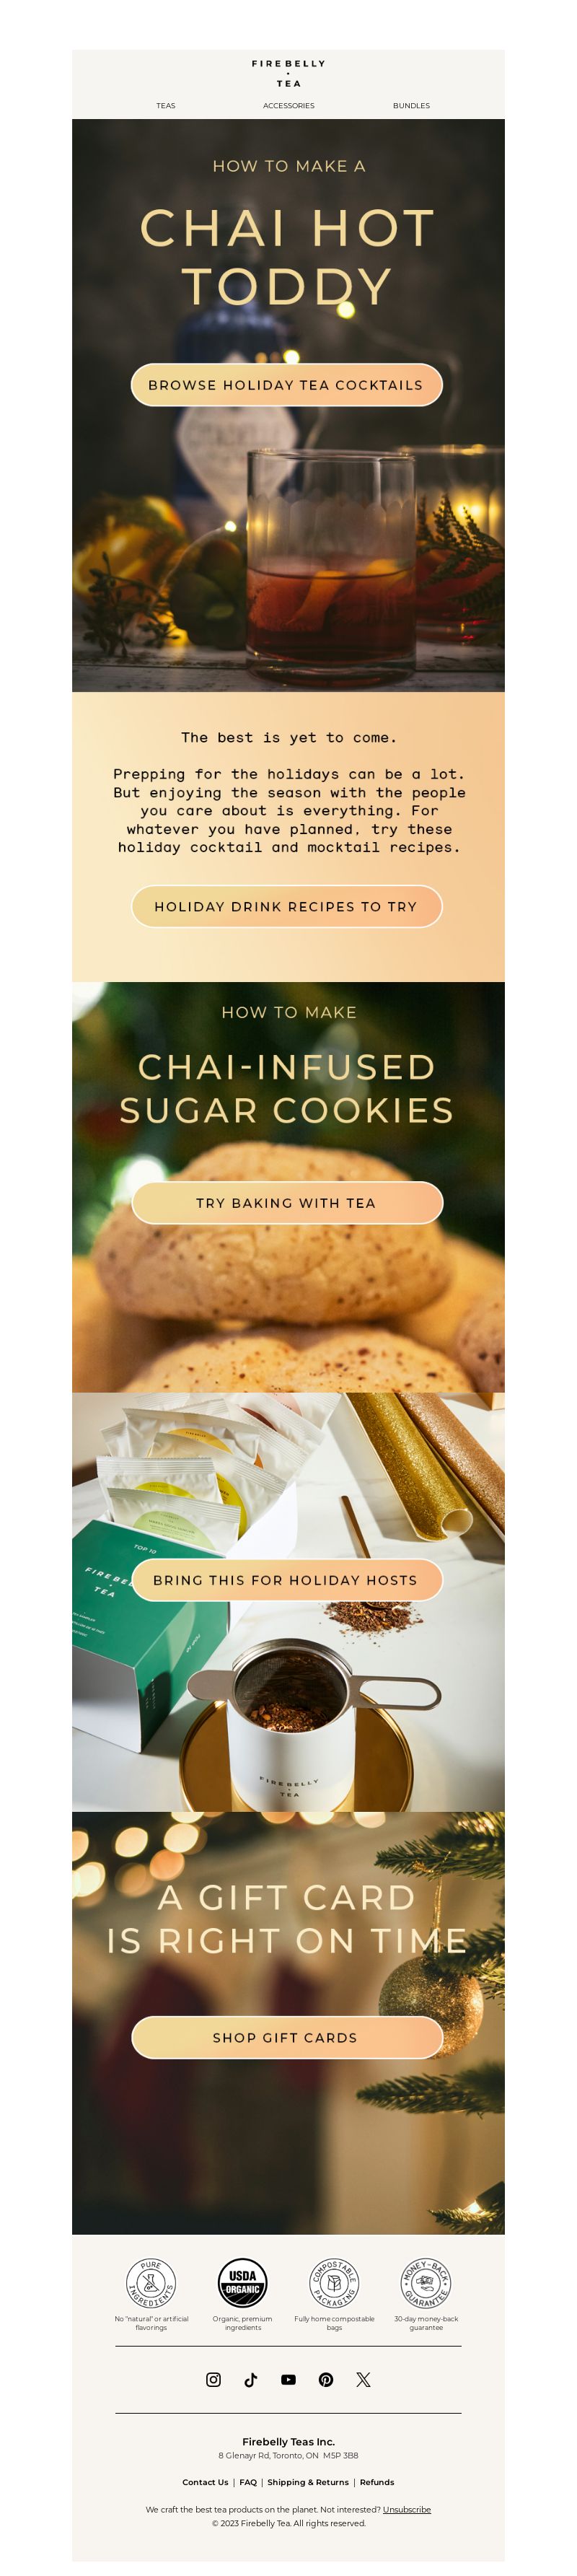This screenshot has height=2576, width=577.
Task: Click the Compostable Packaging badge icon
Action: point(334,2283)
